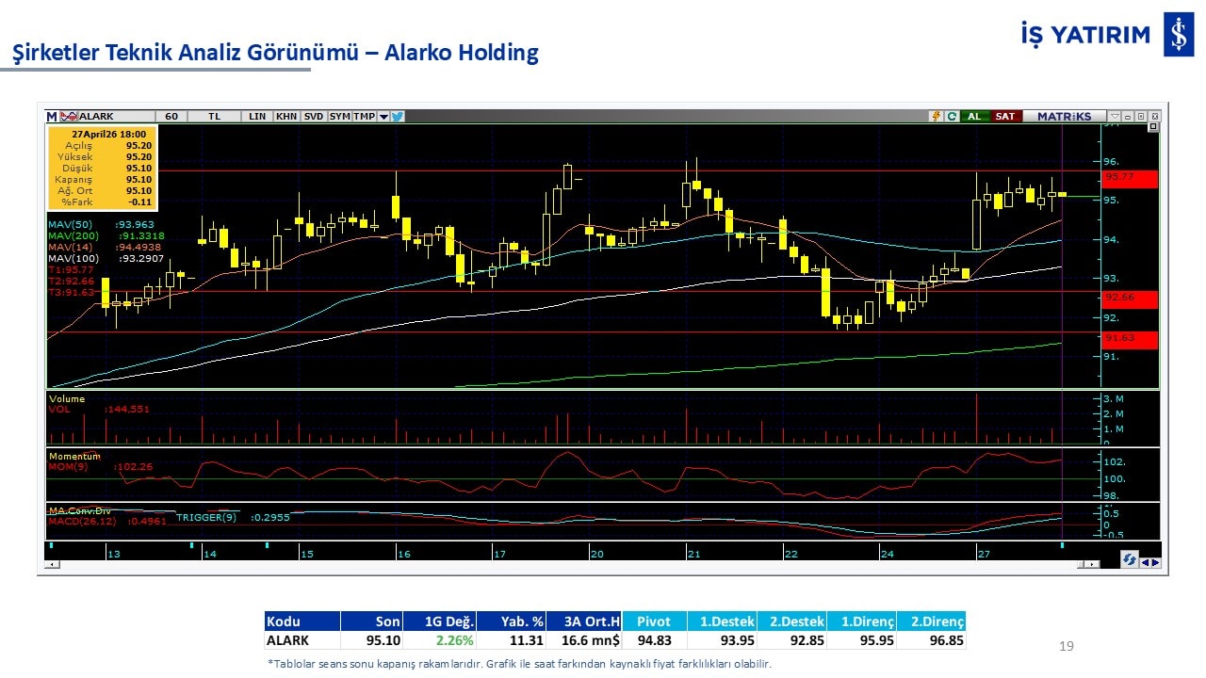Click the Twitter bird icon
Screen dimensions: 1206x678
click(397, 117)
